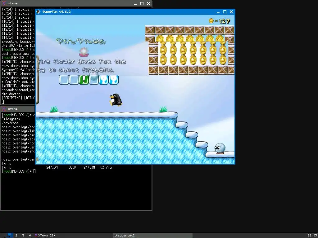Click the '/dev/root' line in bottom xterm

pos(10,123)
